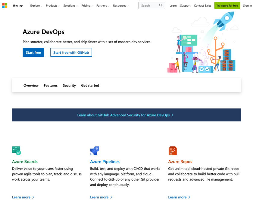Click the Azure DevOps page title
This screenshot has width=253, height=205.
tap(43, 32)
